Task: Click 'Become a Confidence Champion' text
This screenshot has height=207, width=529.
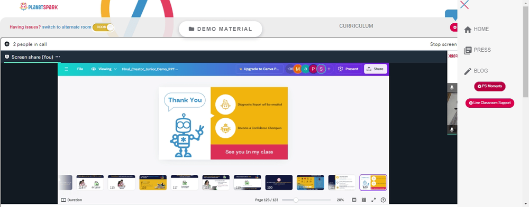Action: tap(260, 128)
